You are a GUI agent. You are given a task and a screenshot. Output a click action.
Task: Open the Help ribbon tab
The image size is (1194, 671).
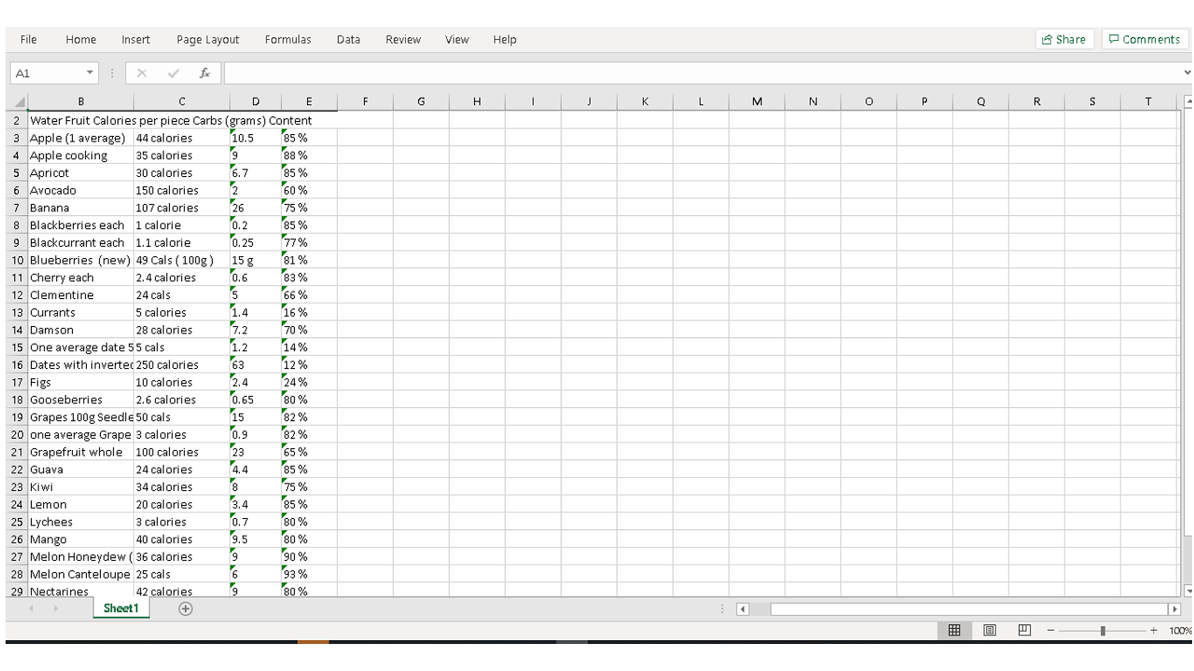(505, 39)
